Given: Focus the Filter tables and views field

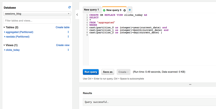Looking at the screenshot, I should 37,21.
